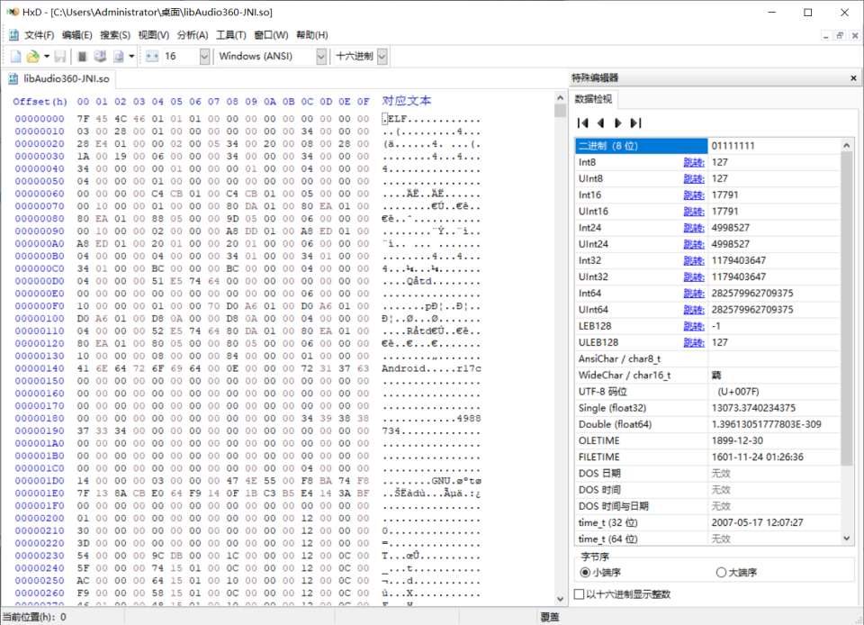Click the Open file folder icon
This screenshot has width=864, height=625.
point(32,56)
